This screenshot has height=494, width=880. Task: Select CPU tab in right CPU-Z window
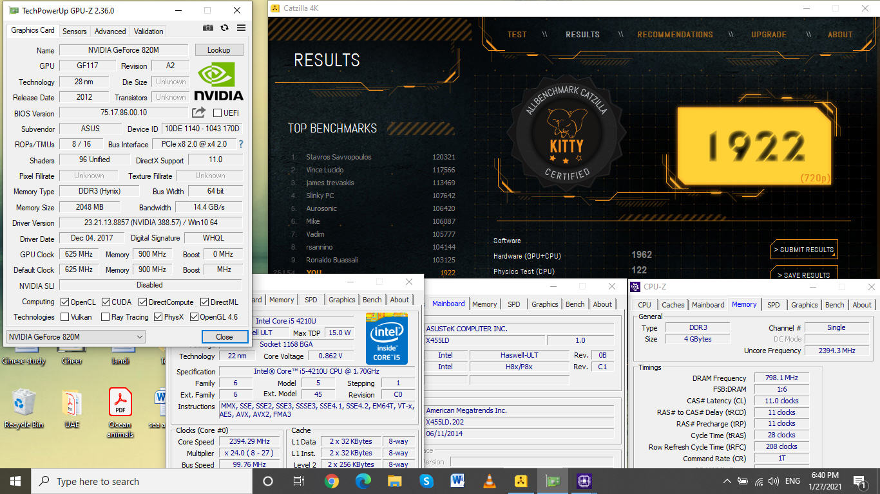644,305
